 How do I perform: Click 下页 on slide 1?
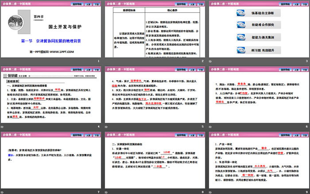coord(97,4)
